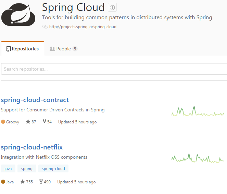Click the star icon showing 755 stars
Viewport: 227px width, 194px height.
coord(23,182)
